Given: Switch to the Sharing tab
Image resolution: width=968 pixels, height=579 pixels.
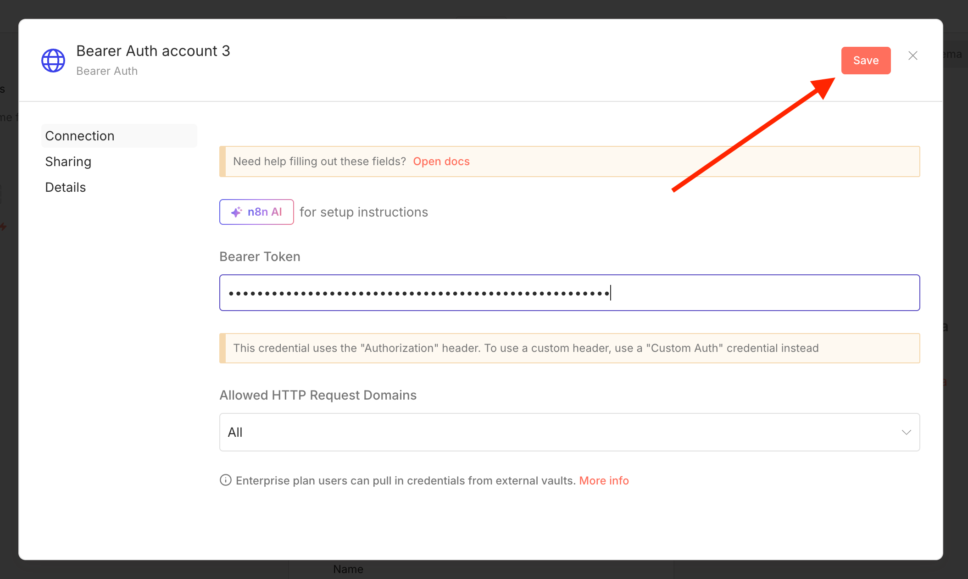Looking at the screenshot, I should pyautogui.click(x=68, y=161).
